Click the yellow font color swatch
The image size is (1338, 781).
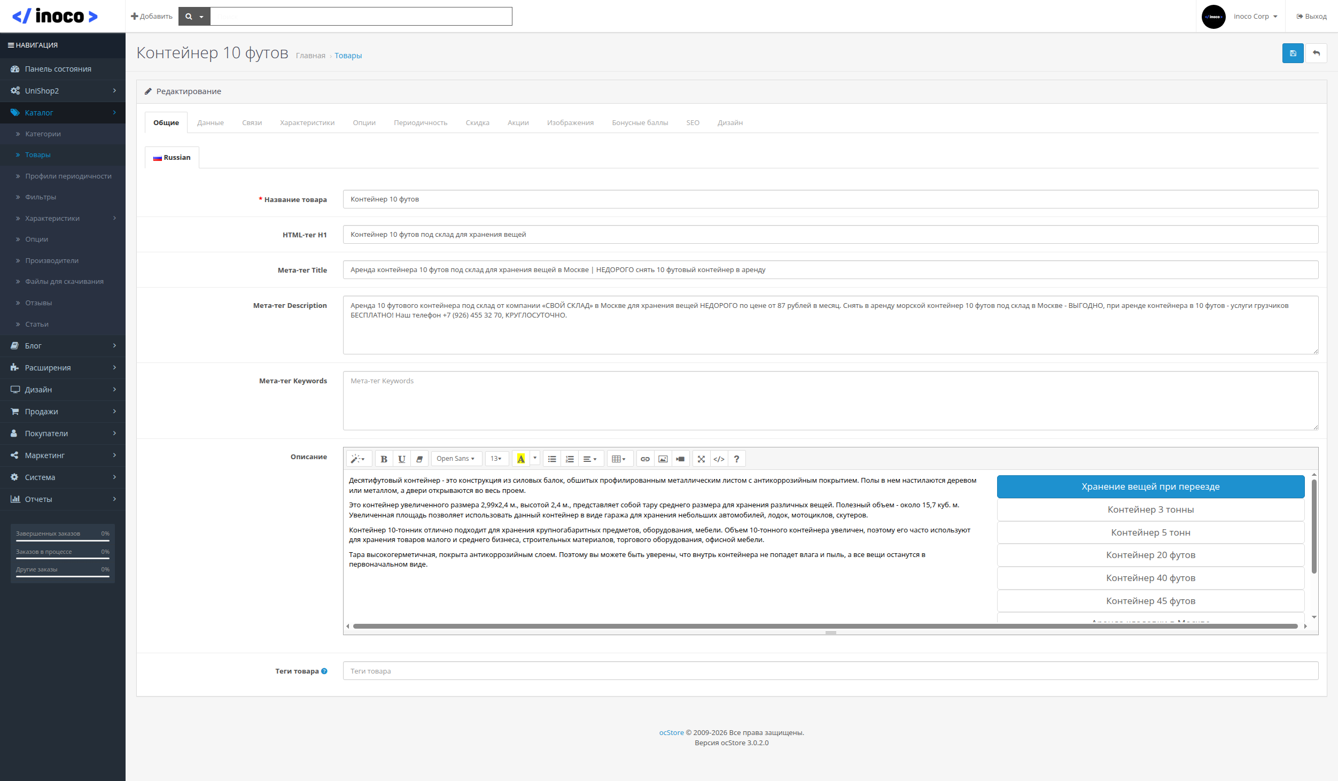coord(520,459)
